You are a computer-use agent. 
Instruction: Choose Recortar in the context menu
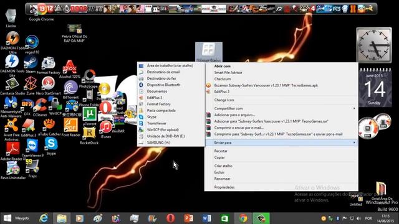221,151
